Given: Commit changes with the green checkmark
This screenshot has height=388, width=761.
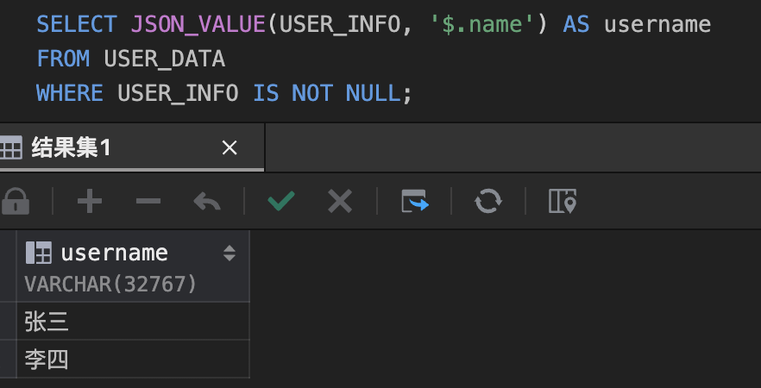Looking at the screenshot, I should [280, 202].
